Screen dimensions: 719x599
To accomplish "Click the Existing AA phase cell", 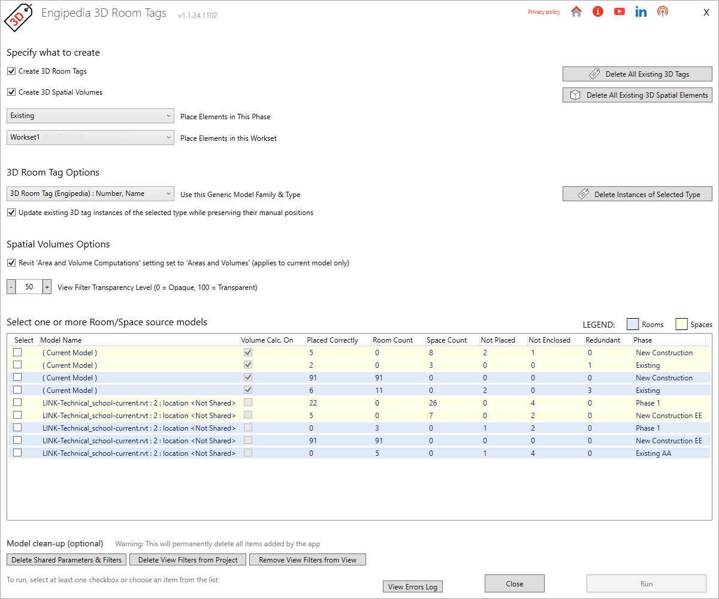I will pyautogui.click(x=654, y=453).
